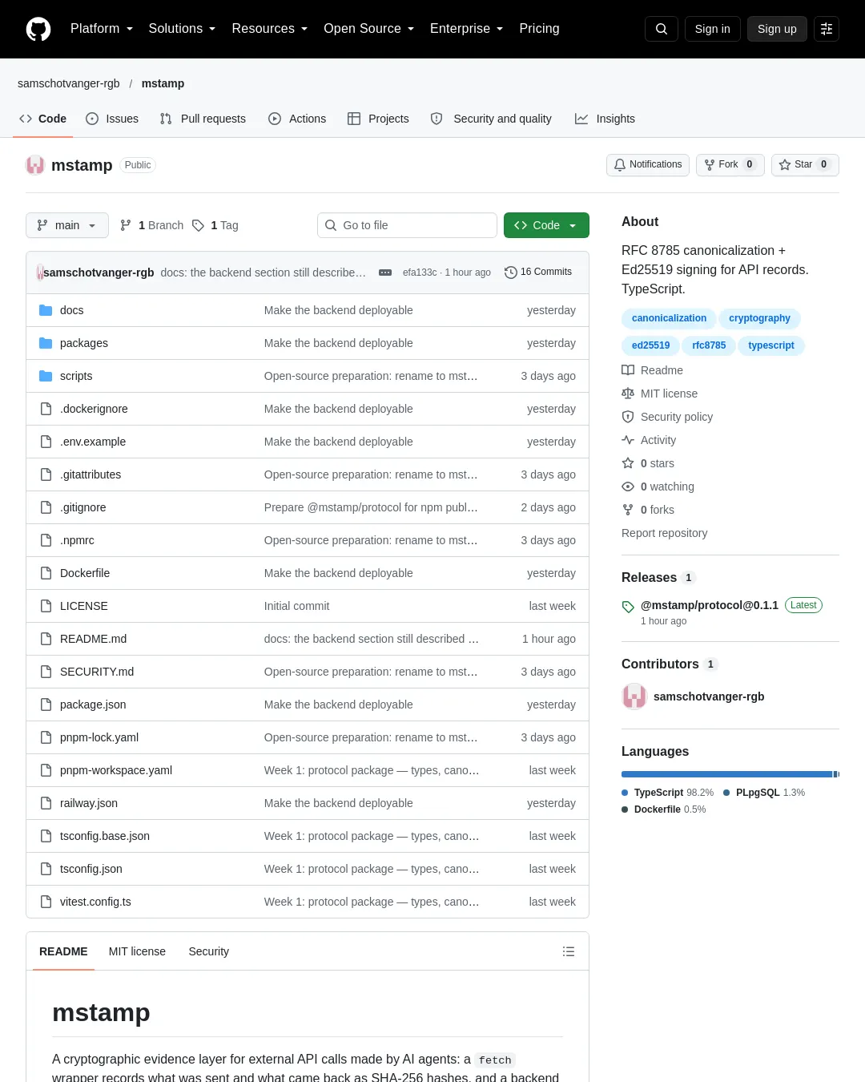Viewport: 865px width, 1082px height.
Task: Click the Readme book icon
Action: click(628, 370)
